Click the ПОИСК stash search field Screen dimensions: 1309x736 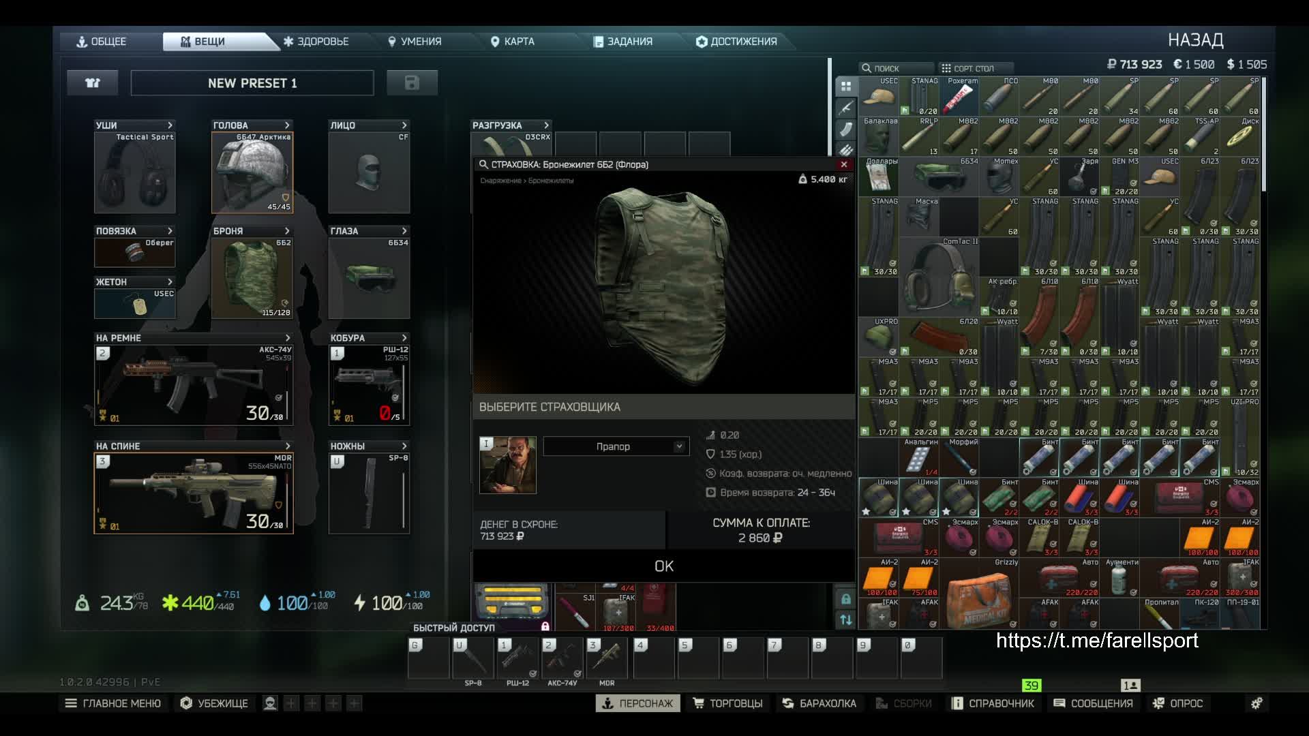click(893, 68)
